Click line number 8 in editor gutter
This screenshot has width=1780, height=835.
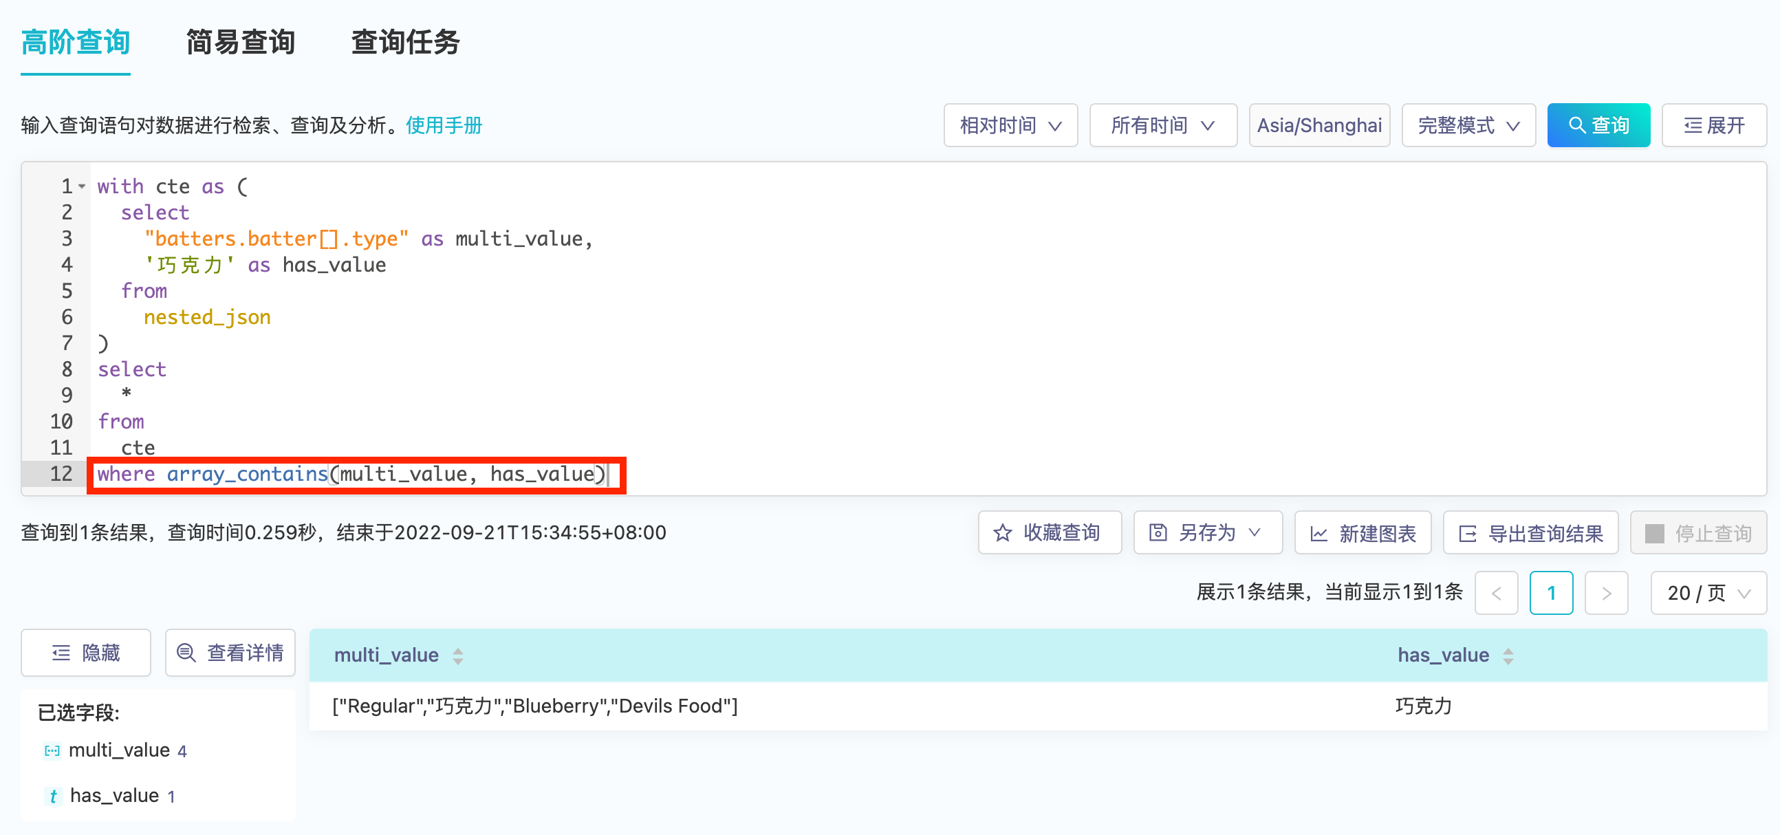66,369
